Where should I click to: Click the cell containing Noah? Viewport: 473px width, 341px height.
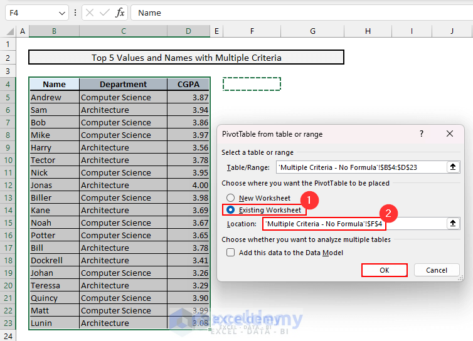click(55, 223)
